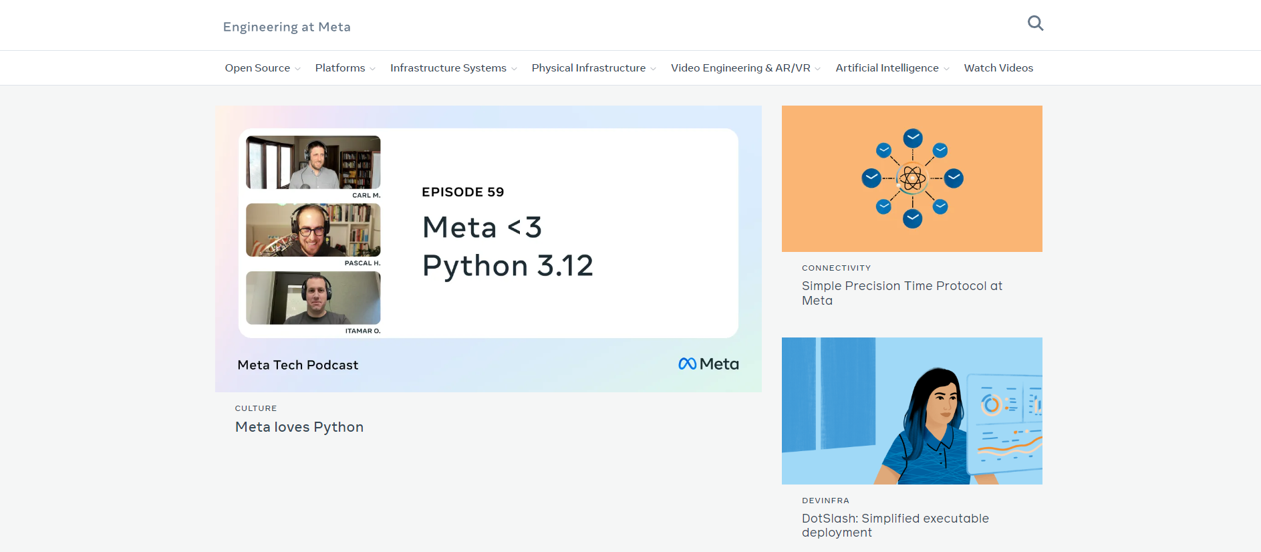Open the Artificial Intelligence menu
This screenshot has height=552, width=1261.
[x=887, y=68]
